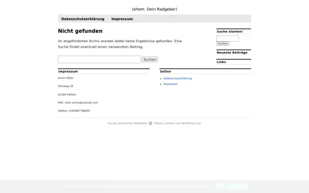Click the mail address ritter.armin@outlook.com

point(81,102)
